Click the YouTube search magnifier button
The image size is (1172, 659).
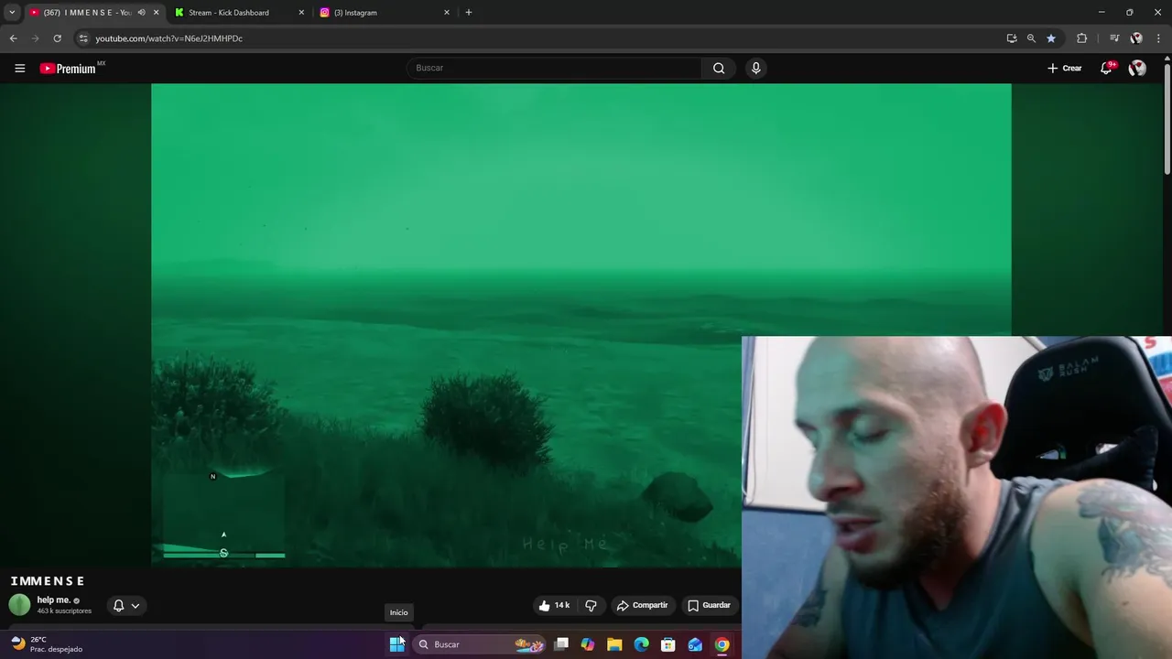pyautogui.click(x=719, y=68)
